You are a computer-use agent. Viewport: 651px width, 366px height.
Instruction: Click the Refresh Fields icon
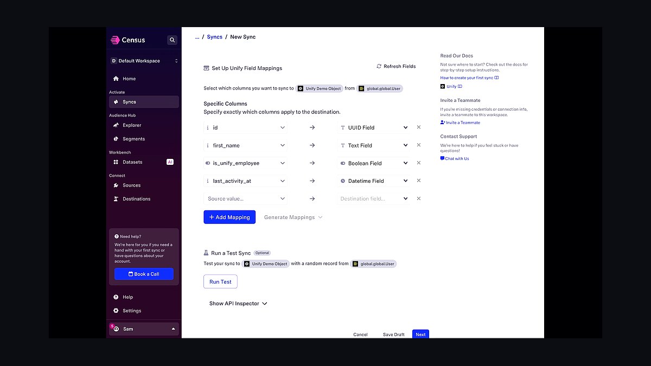[x=379, y=66]
